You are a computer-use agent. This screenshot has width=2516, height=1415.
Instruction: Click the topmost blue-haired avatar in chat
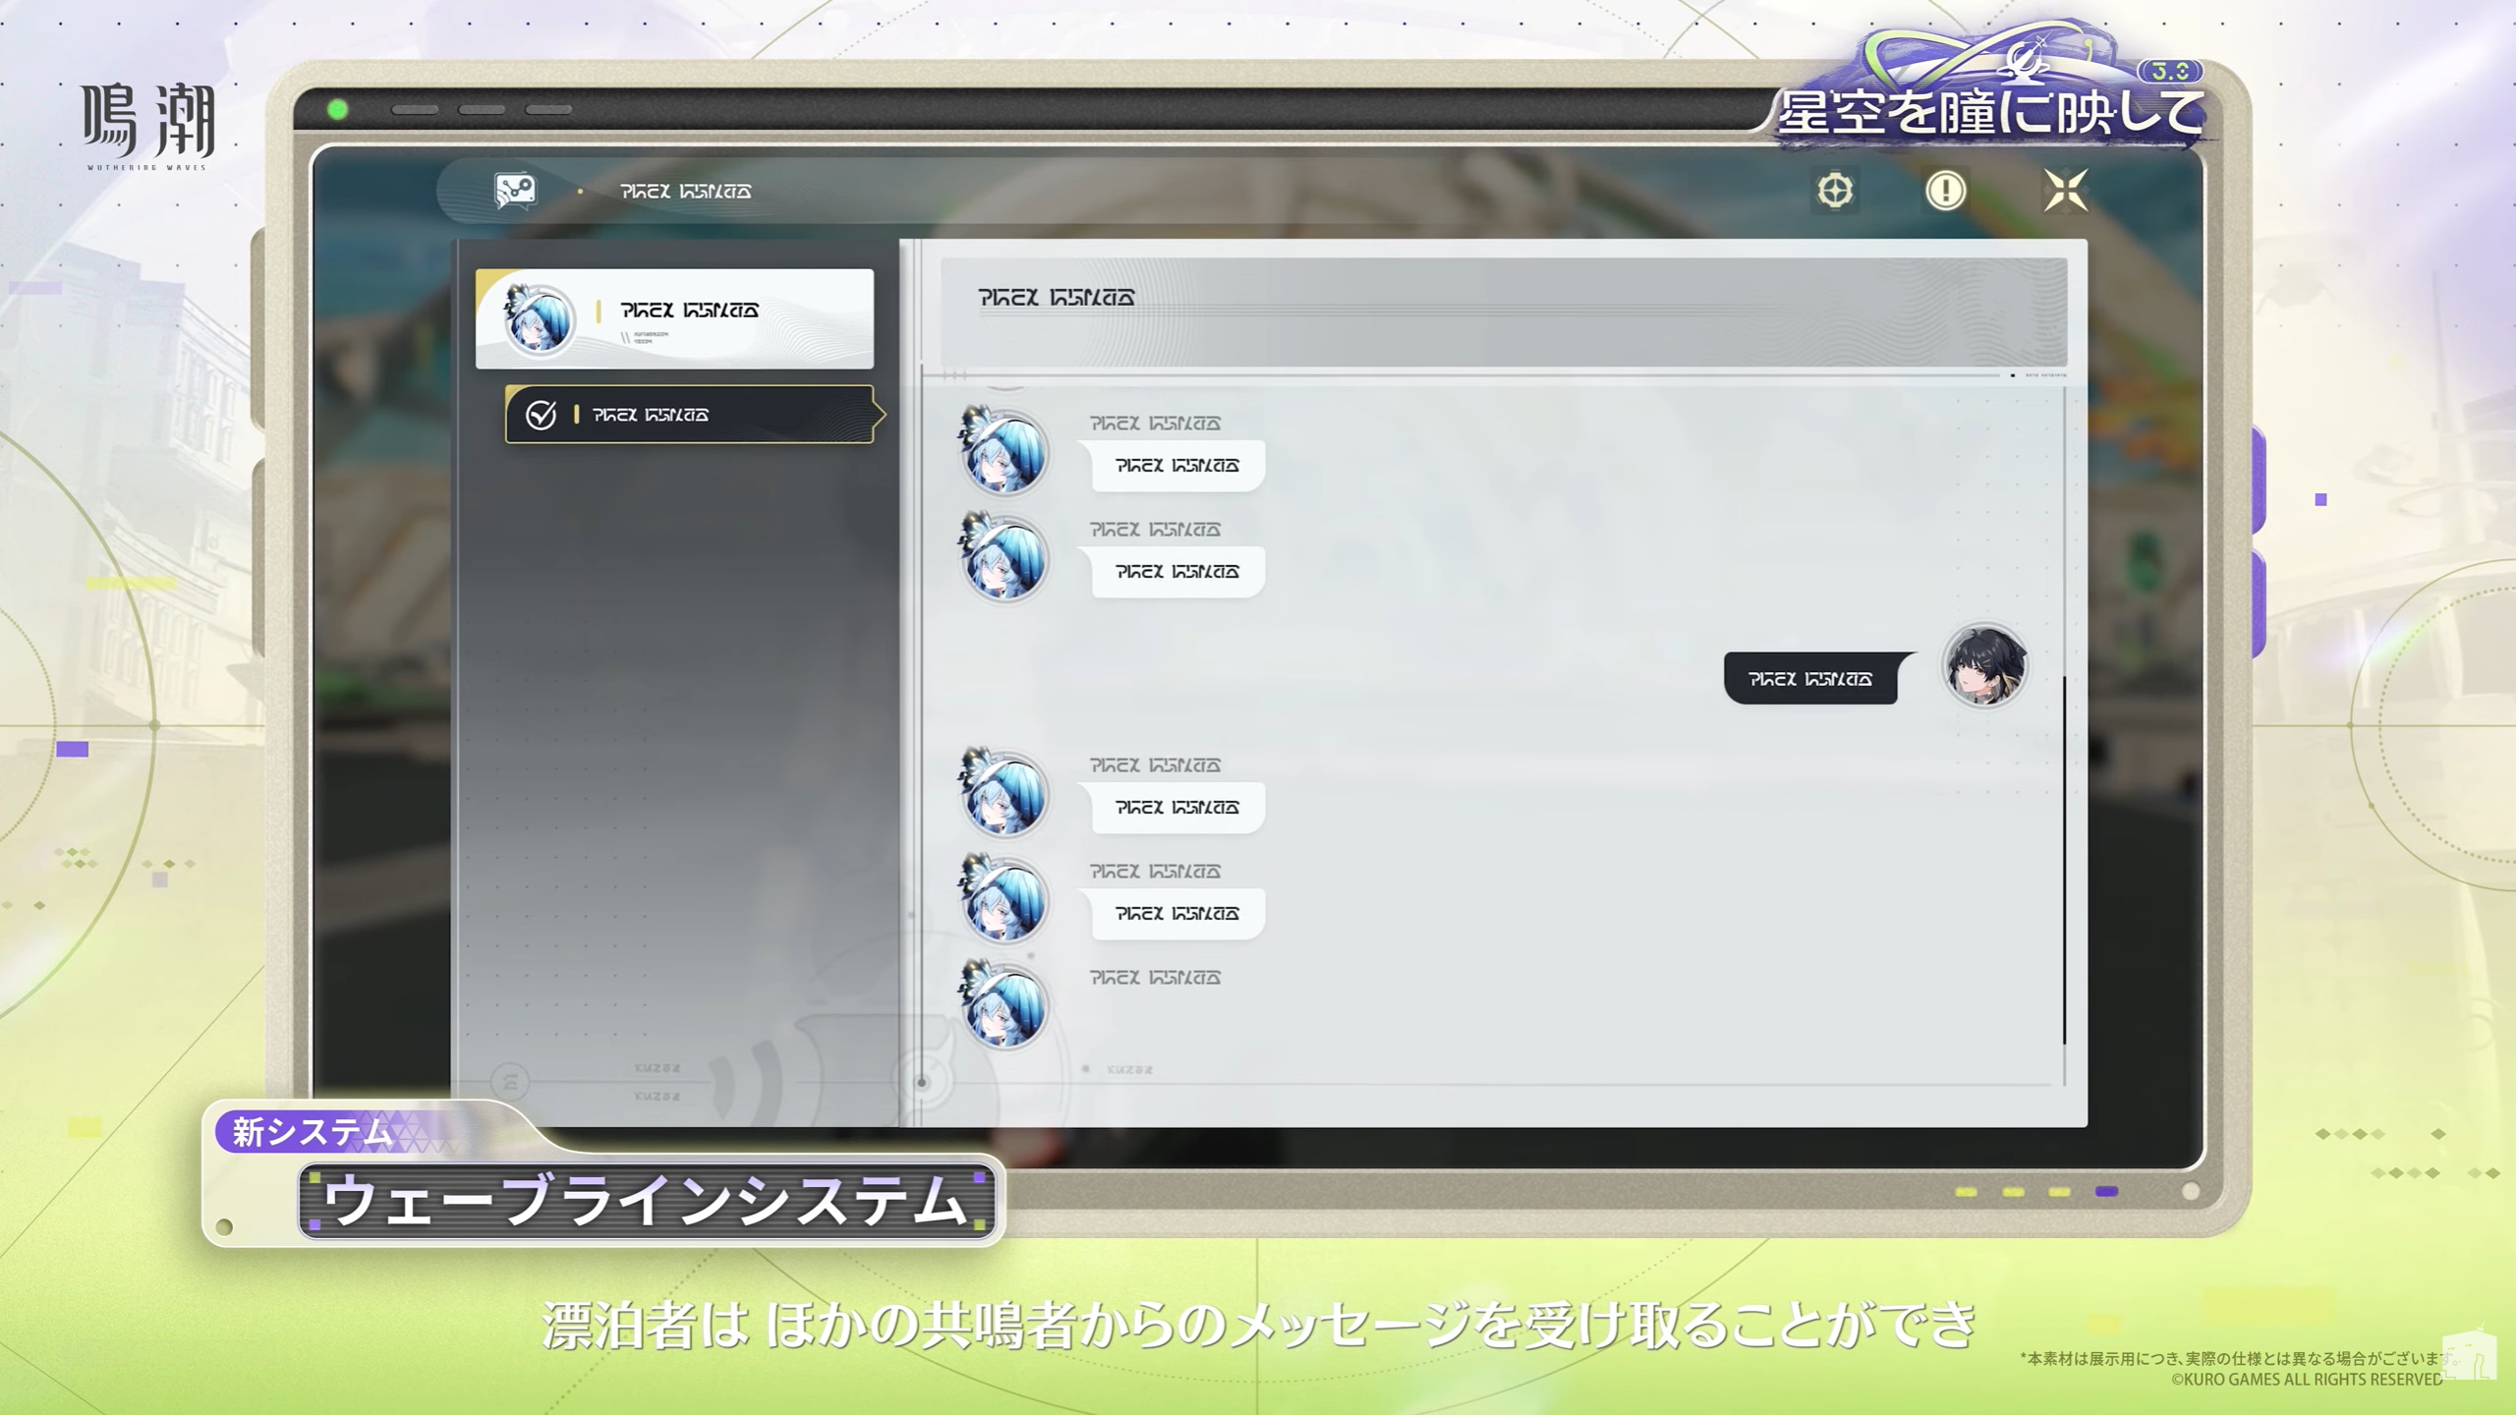pos(1004,452)
